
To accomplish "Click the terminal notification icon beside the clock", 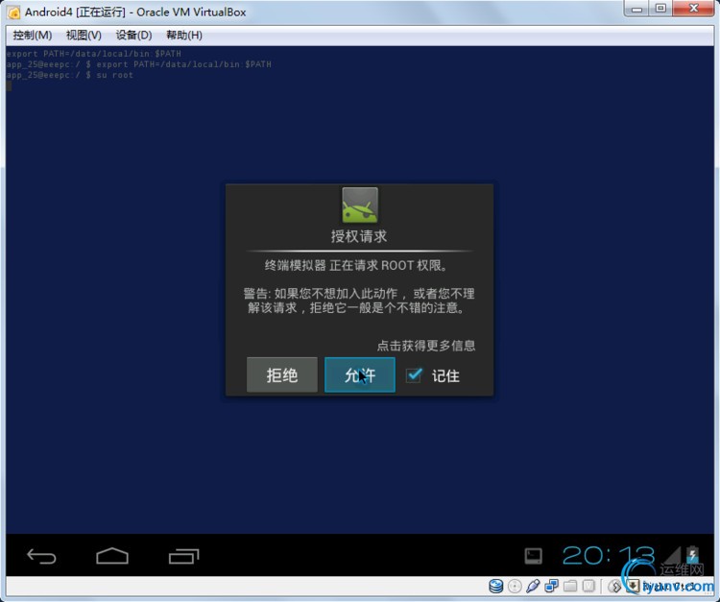I will pyautogui.click(x=533, y=556).
